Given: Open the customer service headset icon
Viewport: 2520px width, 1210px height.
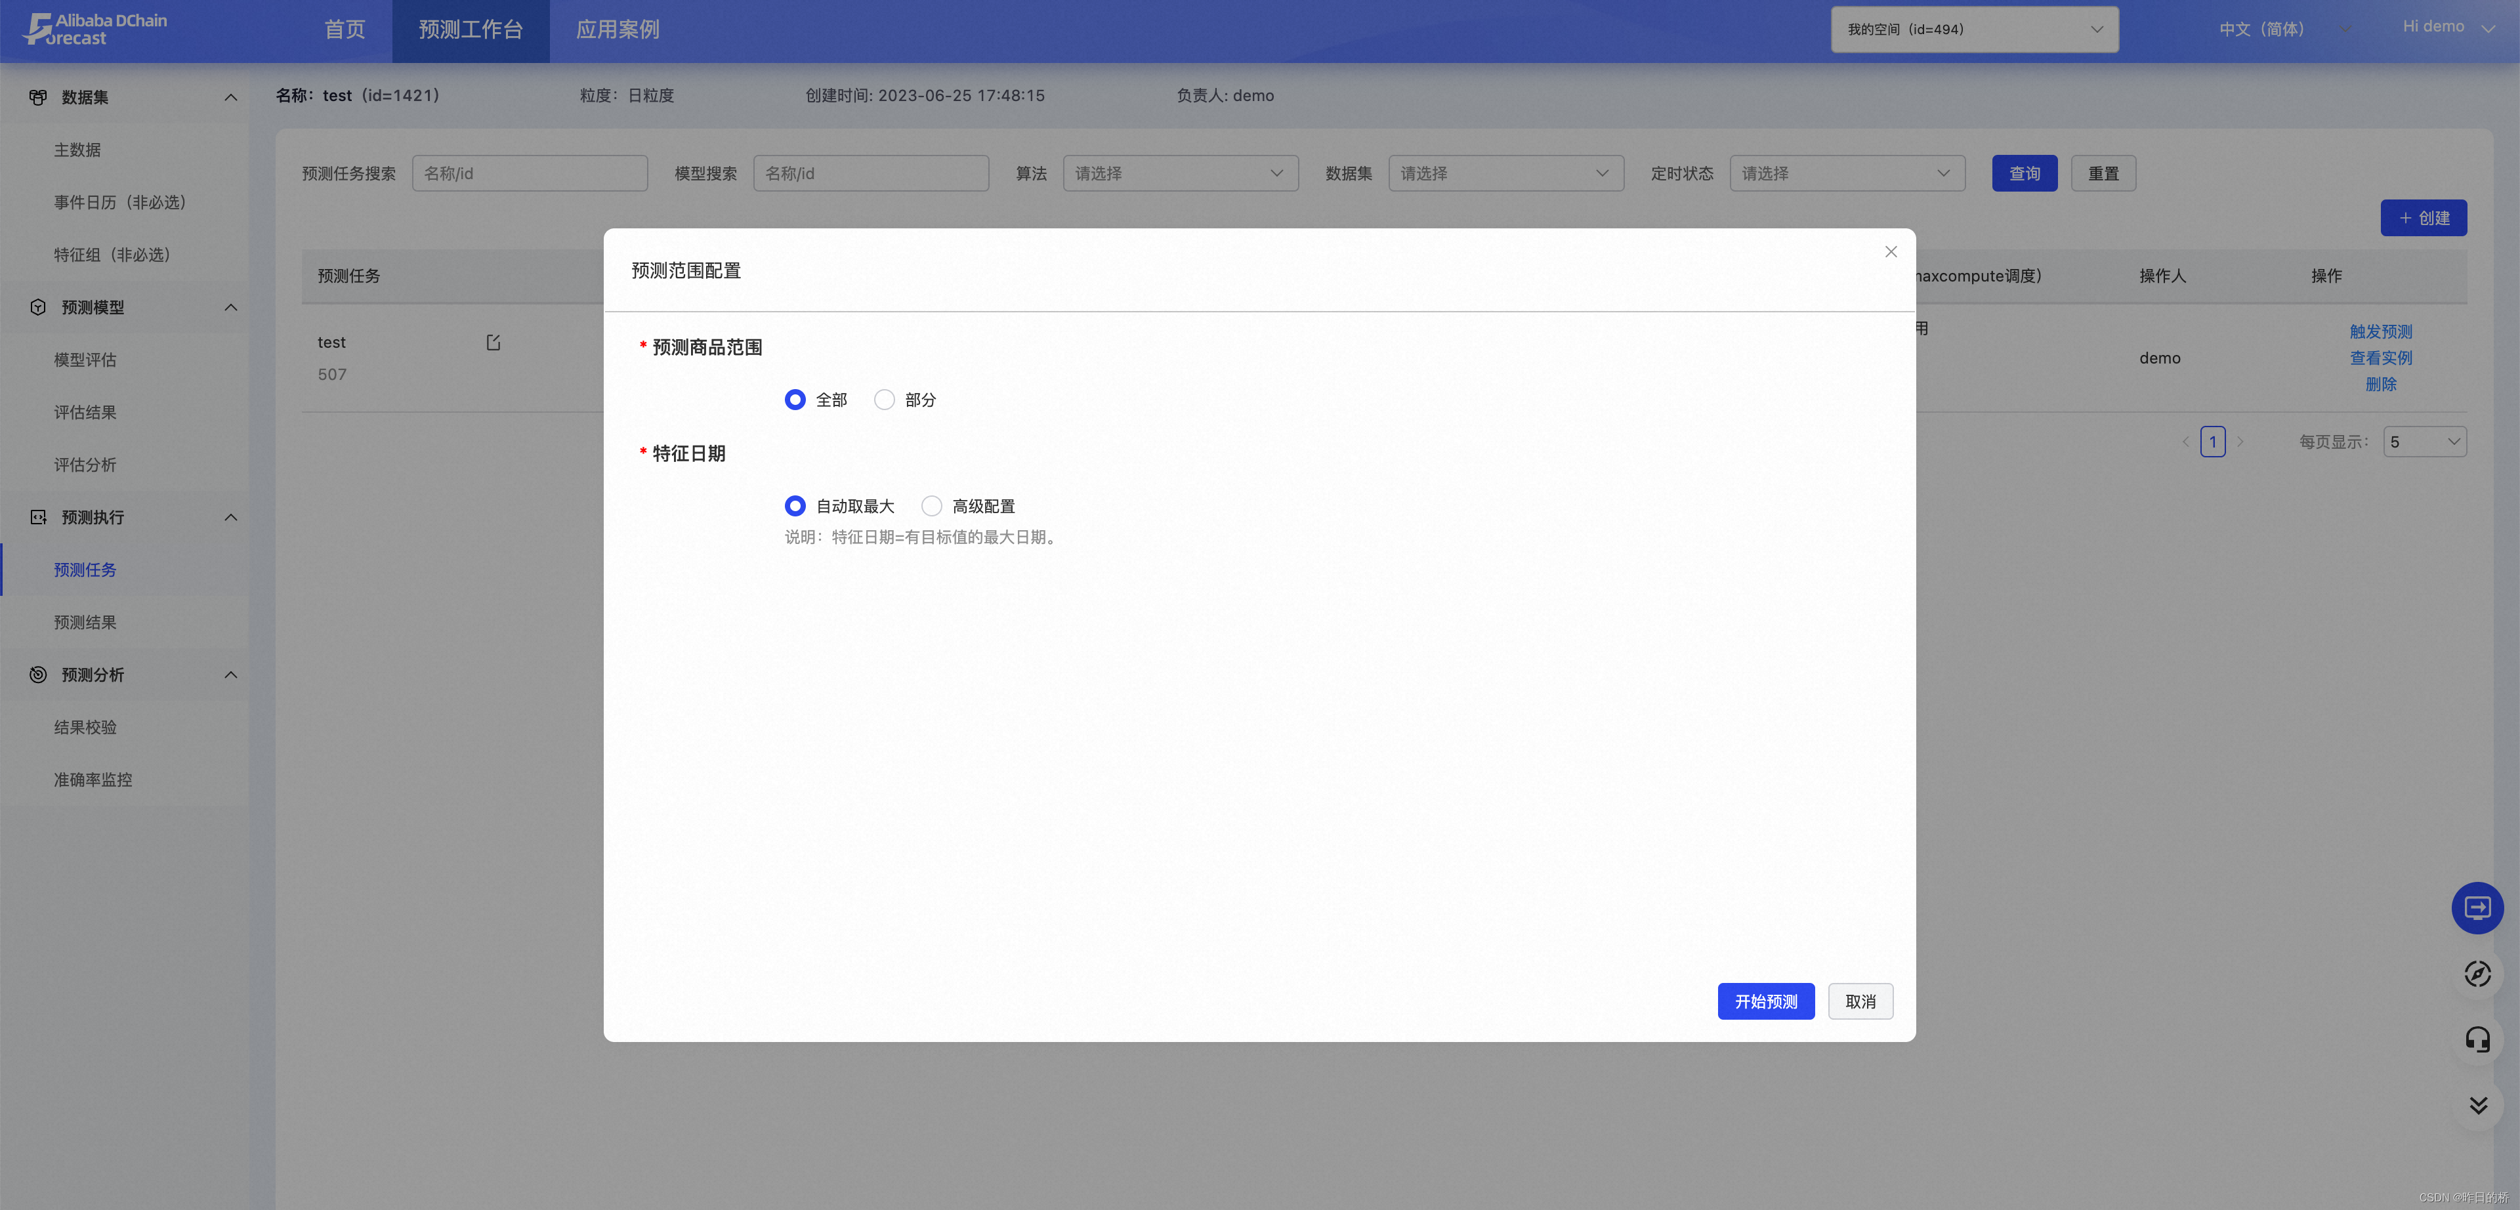Looking at the screenshot, I should [x=2477, y=1039].
